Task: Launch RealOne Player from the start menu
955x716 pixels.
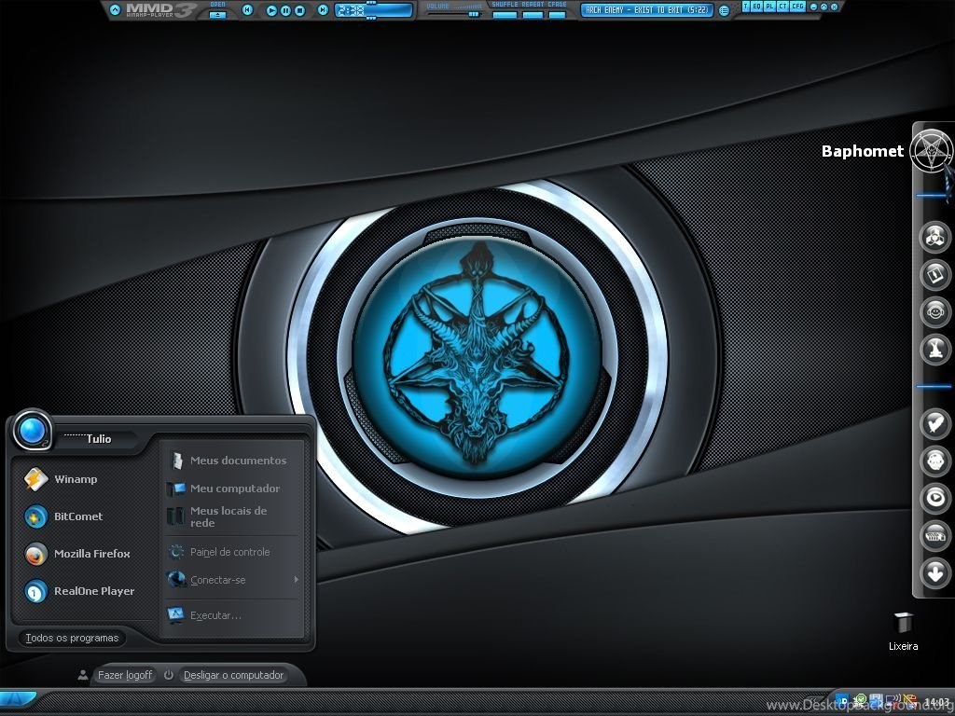Action: point(79,591)
